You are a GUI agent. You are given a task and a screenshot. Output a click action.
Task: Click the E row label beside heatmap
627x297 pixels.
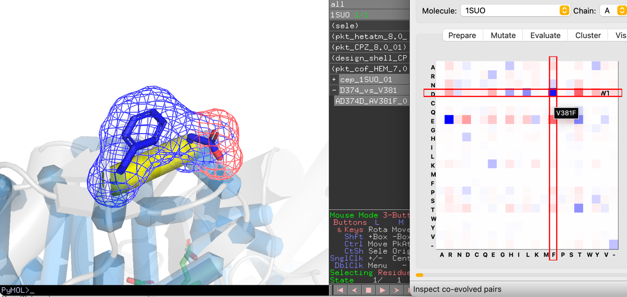click(x=433, y=121)
